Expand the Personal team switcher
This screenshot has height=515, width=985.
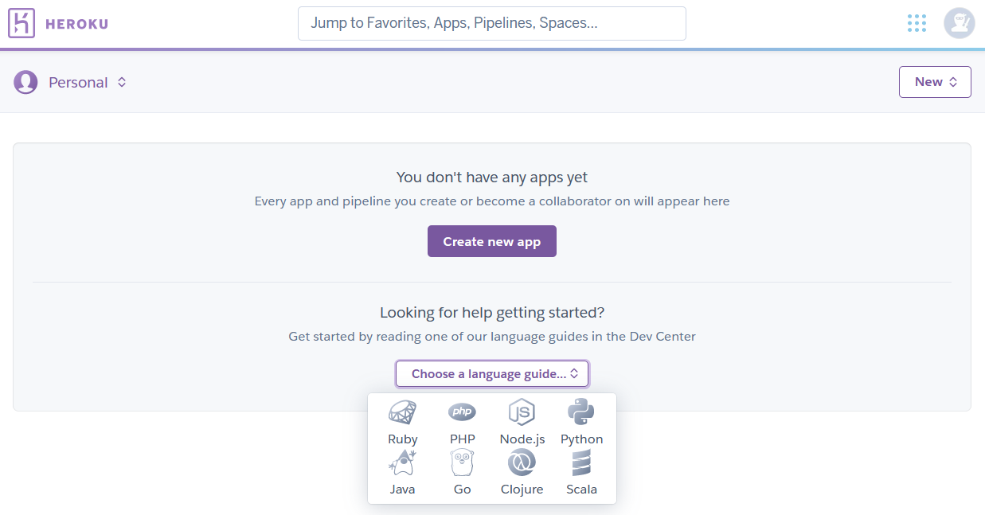88,82
